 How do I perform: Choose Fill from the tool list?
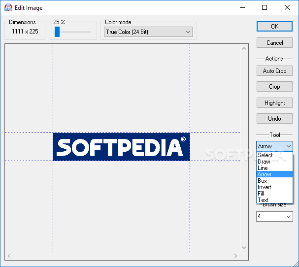(274, 194)
